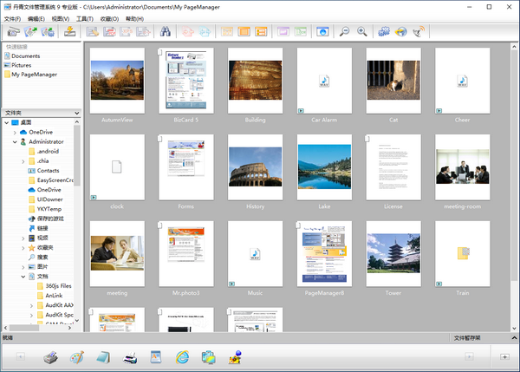Open the 编辑(E) menu

coord(36,19)
